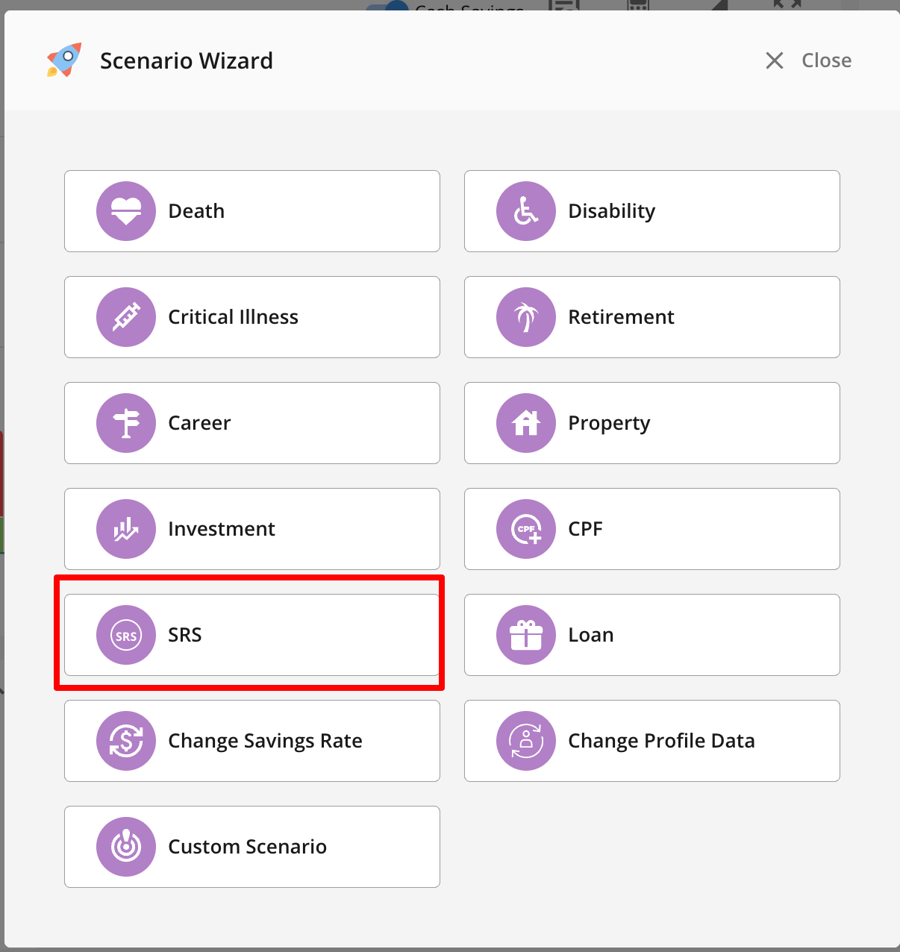Choose the Custom Scenario button
Viewport: 900px width, 952px height.
tap(252, 847)
